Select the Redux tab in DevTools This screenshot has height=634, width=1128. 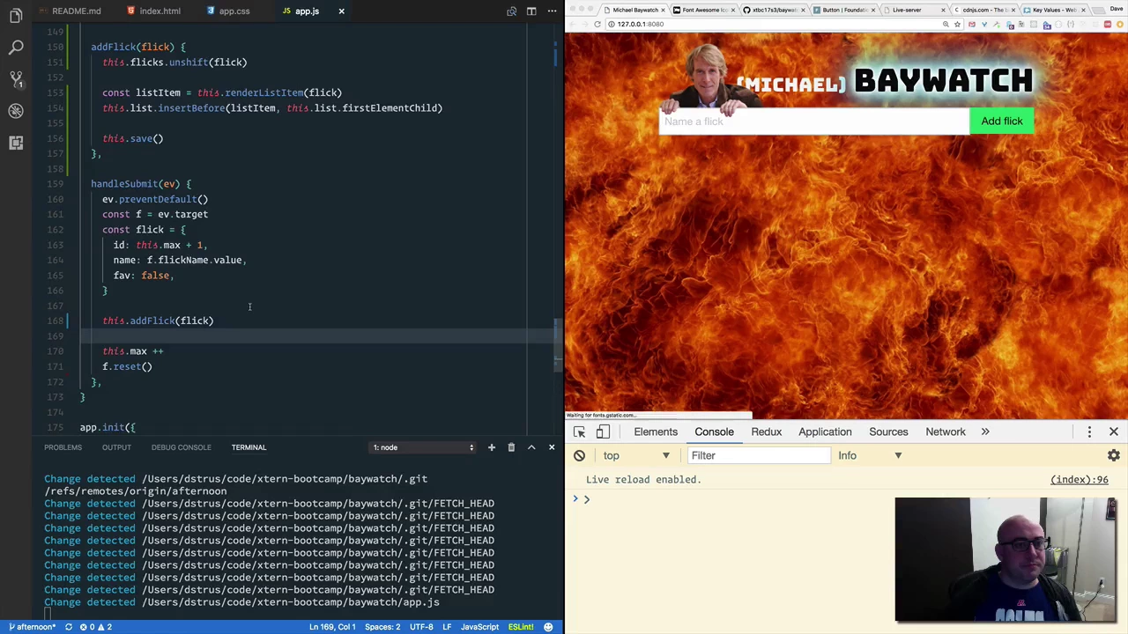pos(767,431)
